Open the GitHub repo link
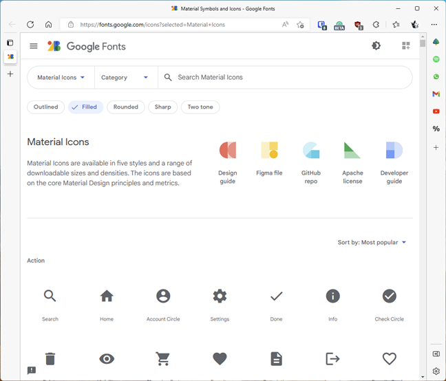Image resolution: width=446 pixels, height=381 pixels. pos(311,163)
